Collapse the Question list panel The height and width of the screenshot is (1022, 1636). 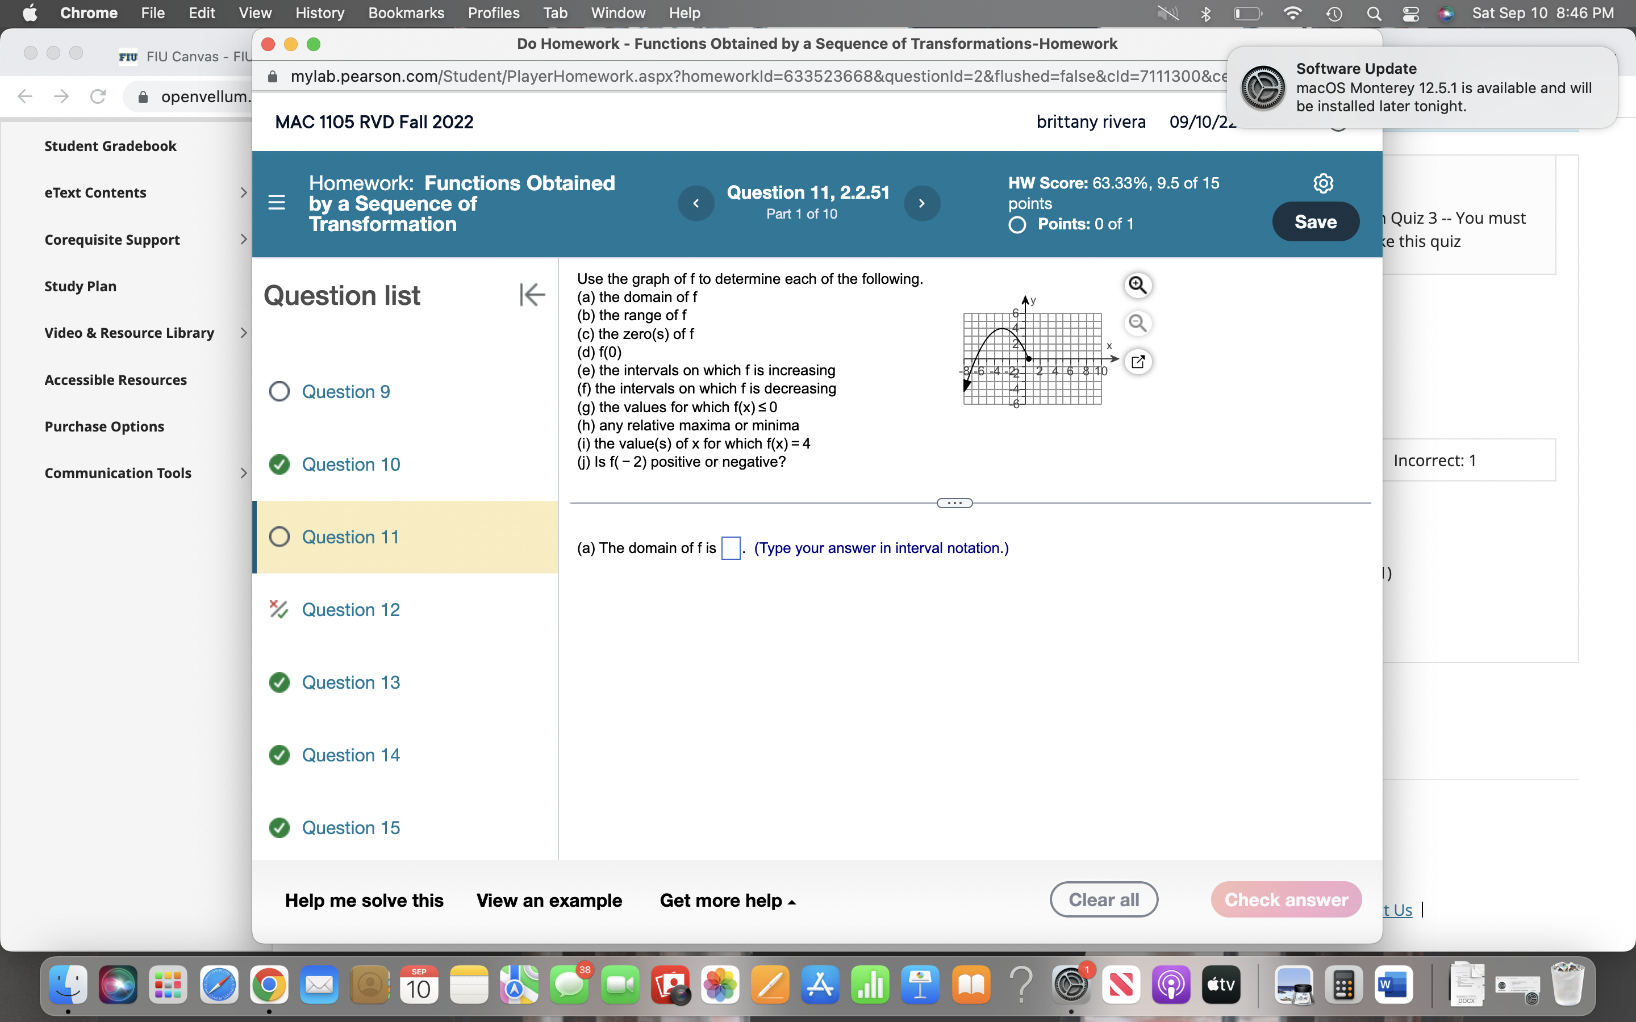pos(533,294)
